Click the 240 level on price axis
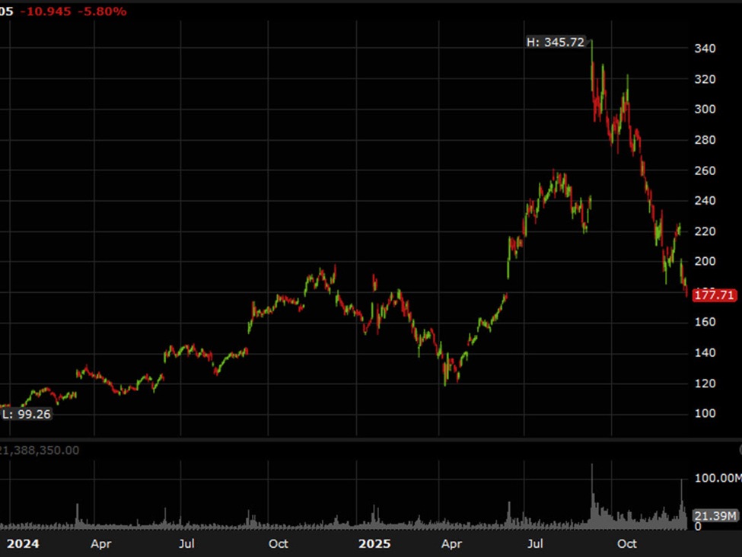 (x=705, y=201)
